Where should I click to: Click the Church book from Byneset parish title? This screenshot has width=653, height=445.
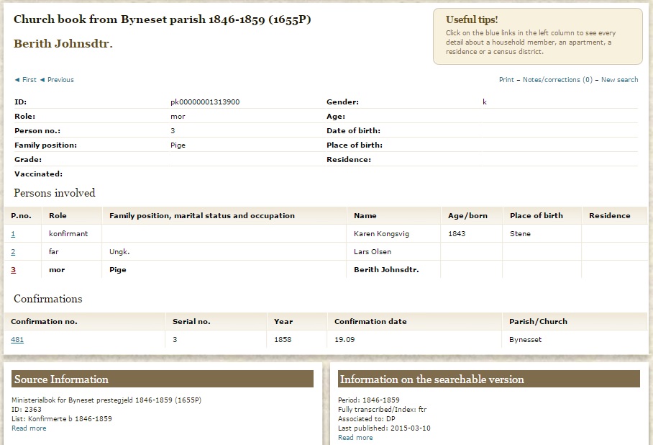(163, 19)
